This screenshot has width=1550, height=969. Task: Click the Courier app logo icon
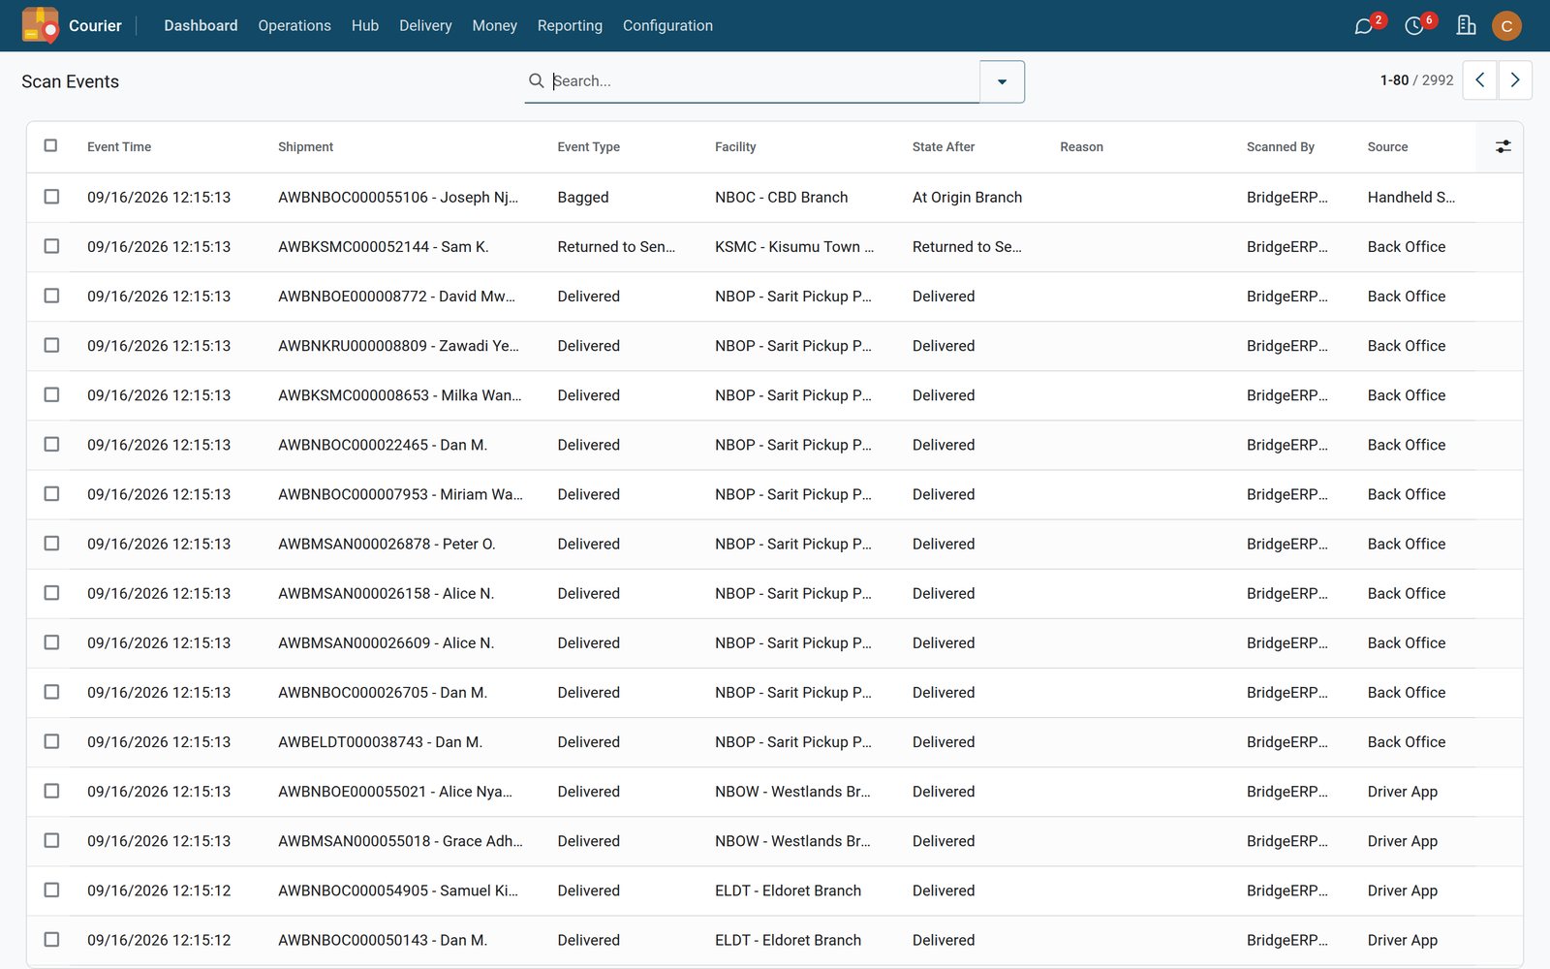[40, 25]
